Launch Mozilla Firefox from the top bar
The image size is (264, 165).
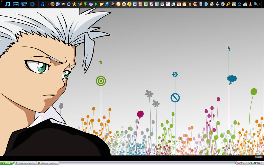click(x=52, y=4)
